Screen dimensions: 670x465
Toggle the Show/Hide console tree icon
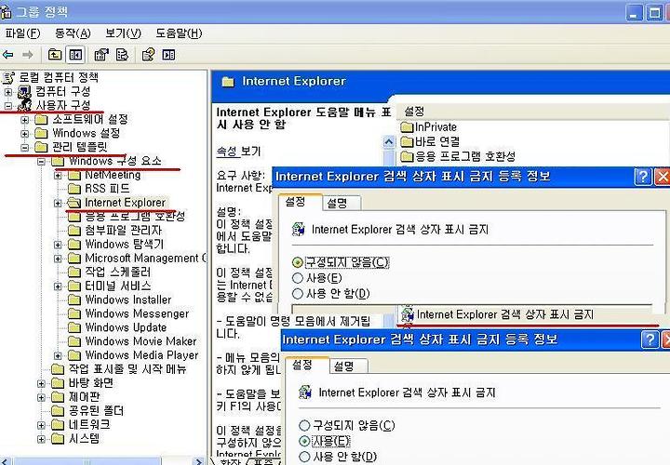[75, 55]
